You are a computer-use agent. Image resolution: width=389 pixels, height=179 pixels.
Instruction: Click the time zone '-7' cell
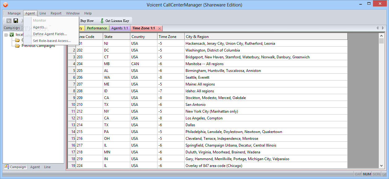[x=171, y=91]
